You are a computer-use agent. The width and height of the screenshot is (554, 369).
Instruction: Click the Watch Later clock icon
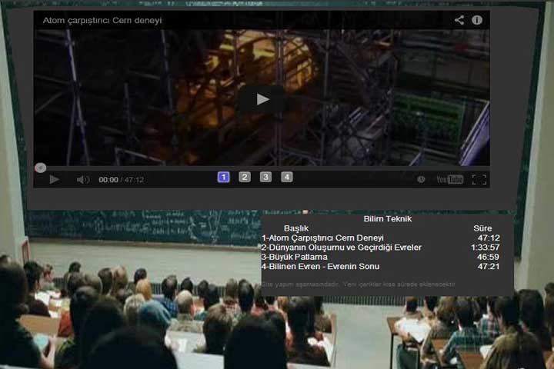pyautogui.click(x=421, y=179)
